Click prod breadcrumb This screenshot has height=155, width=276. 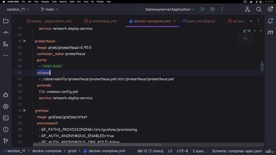coord(72,151)
